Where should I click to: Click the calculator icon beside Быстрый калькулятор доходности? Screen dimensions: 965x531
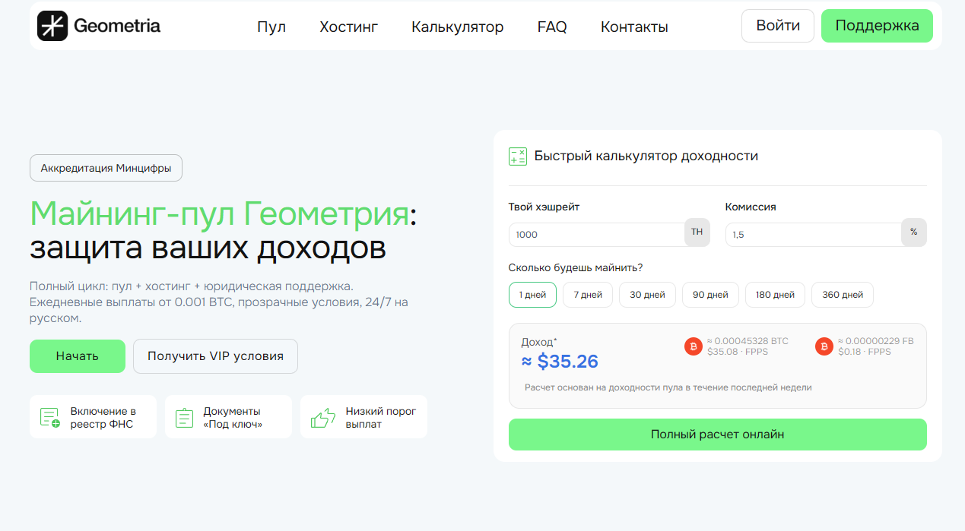point(518,156)
